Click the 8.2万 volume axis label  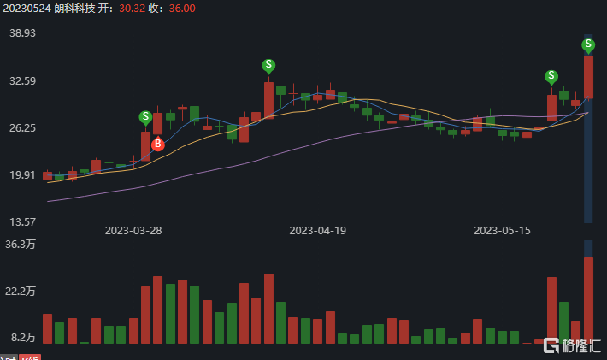(23, 338)
